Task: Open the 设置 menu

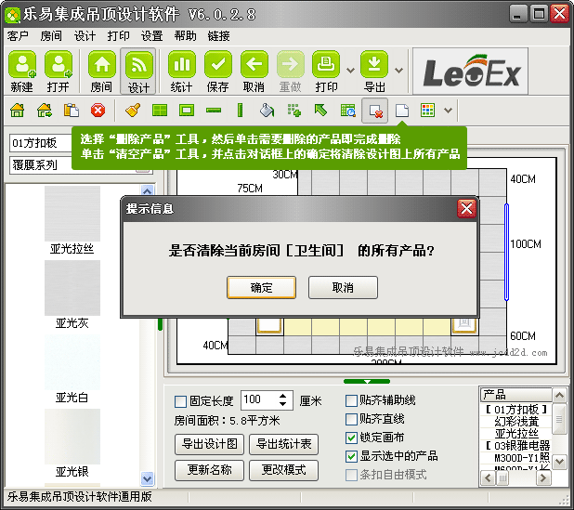Action: pyautogui.click(x=151, y=35)
